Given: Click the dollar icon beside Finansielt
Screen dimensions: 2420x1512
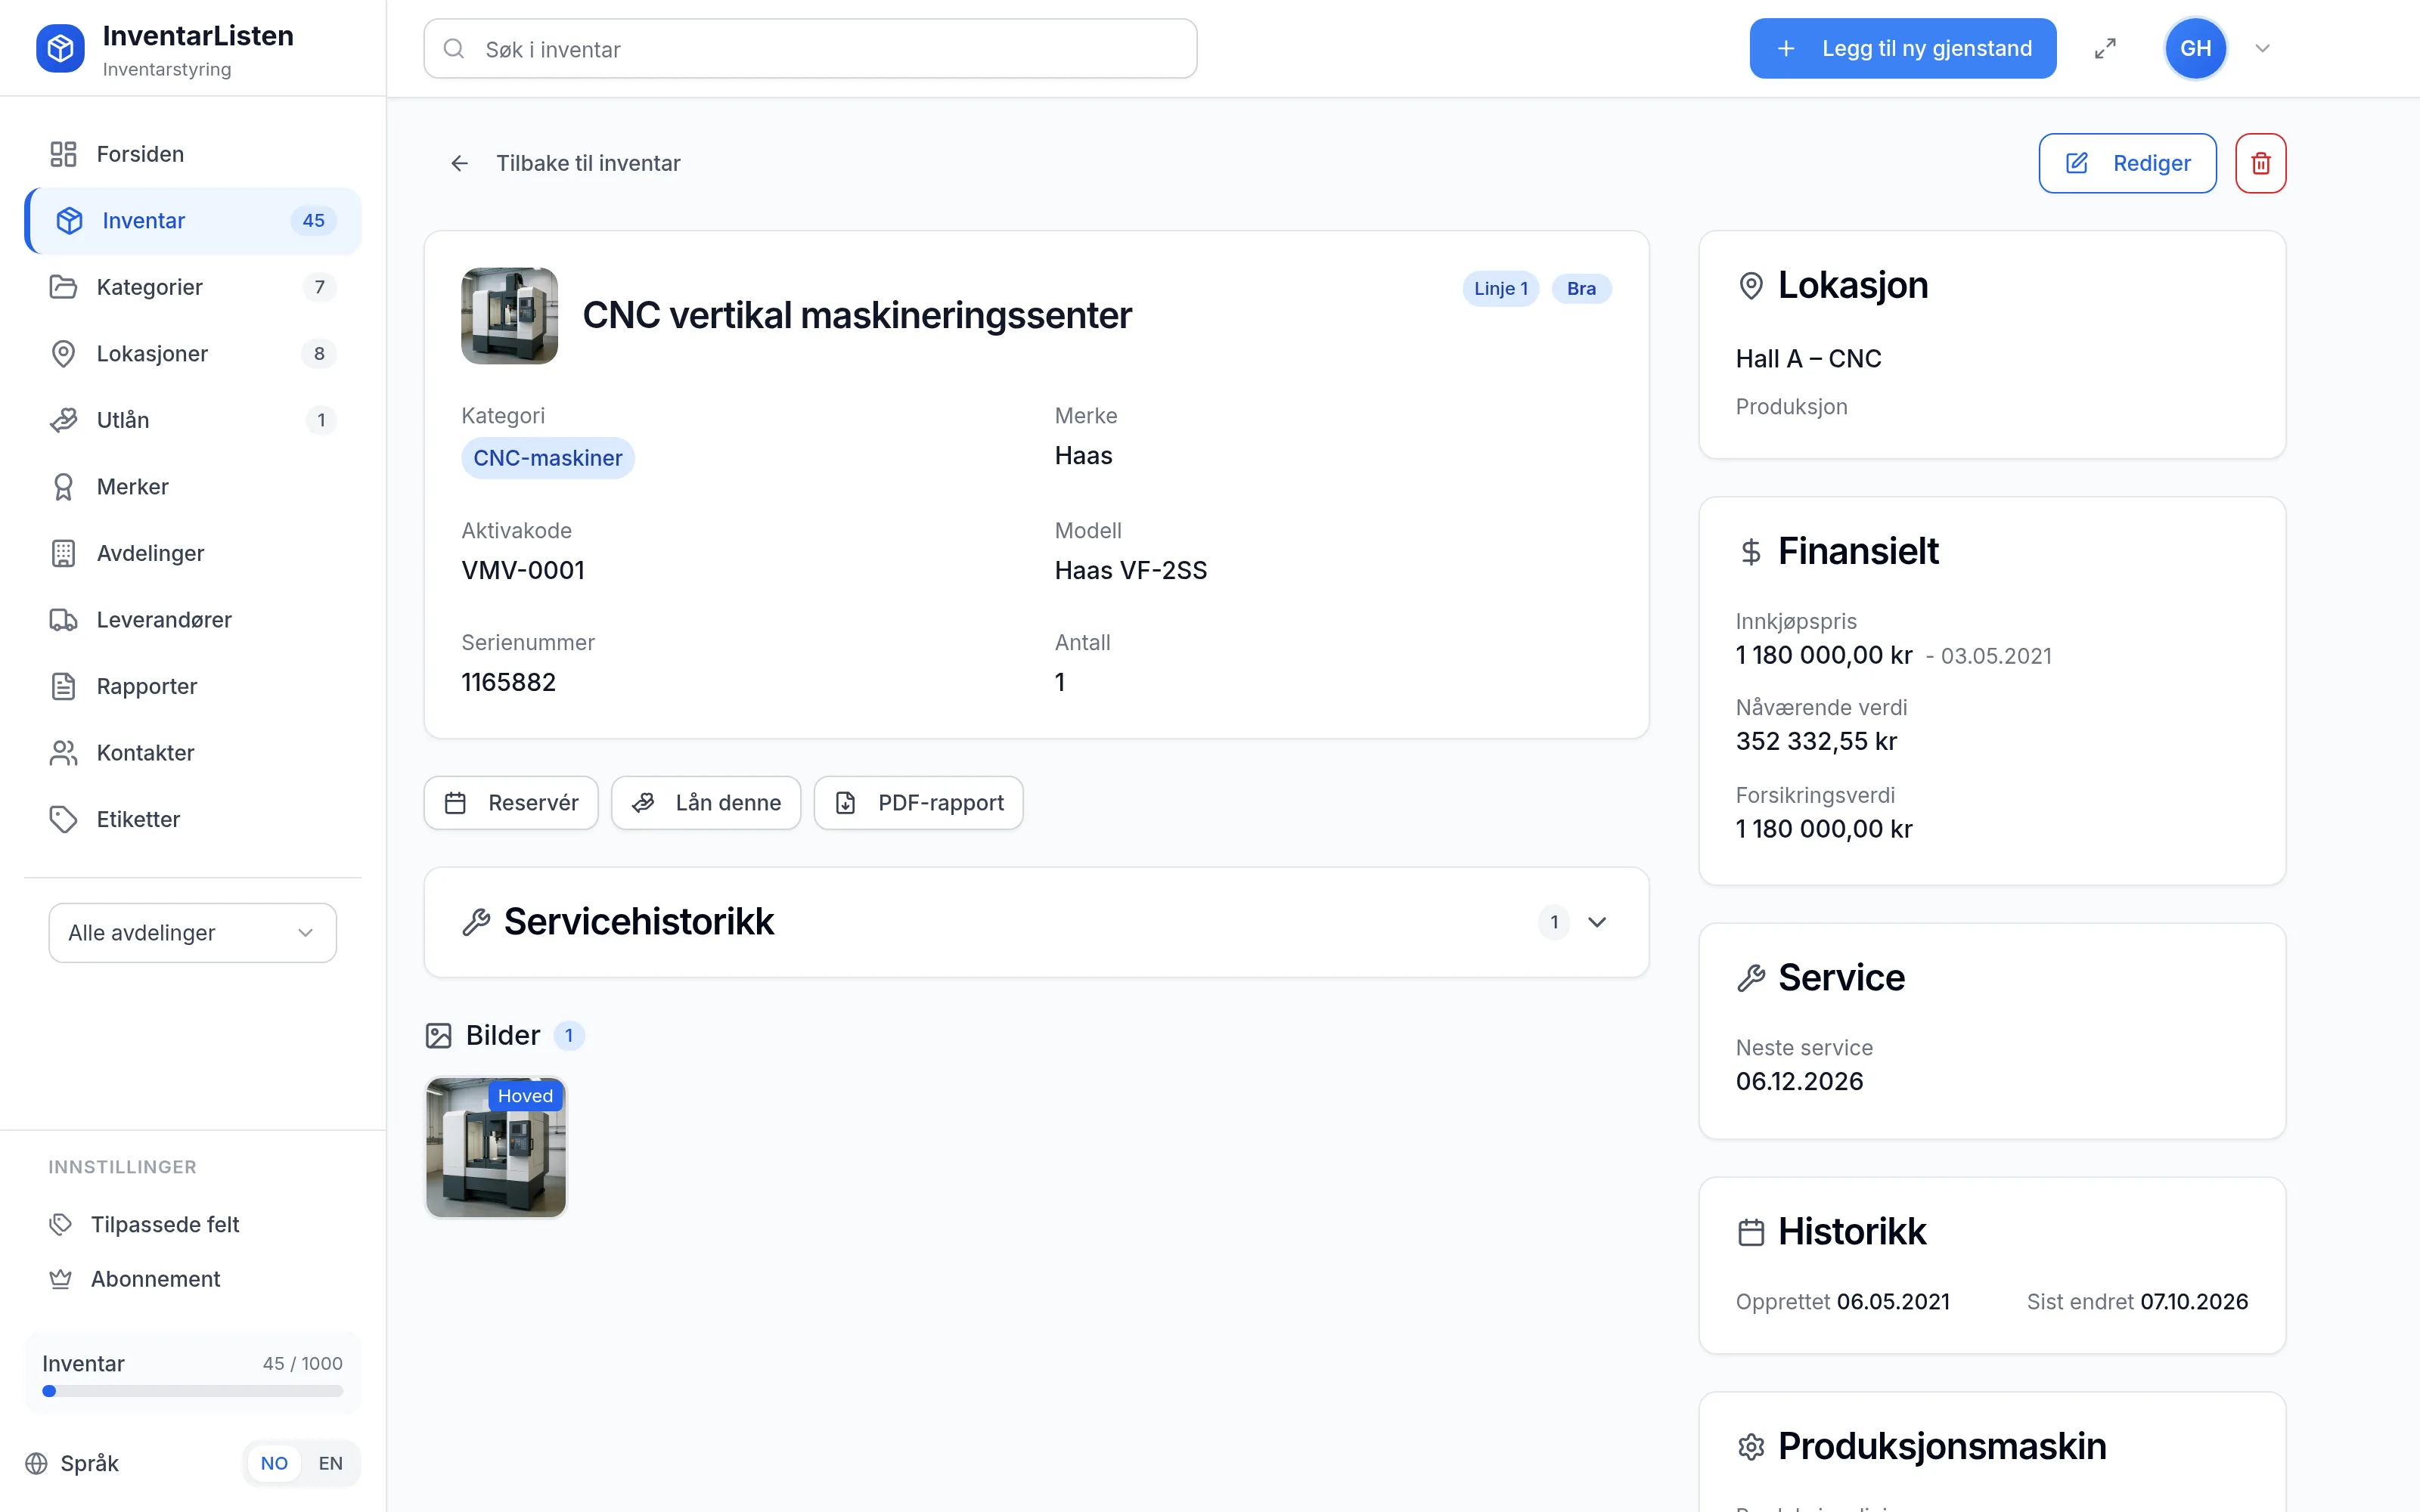Looking at the screenshot, I should coord(1750,552).
